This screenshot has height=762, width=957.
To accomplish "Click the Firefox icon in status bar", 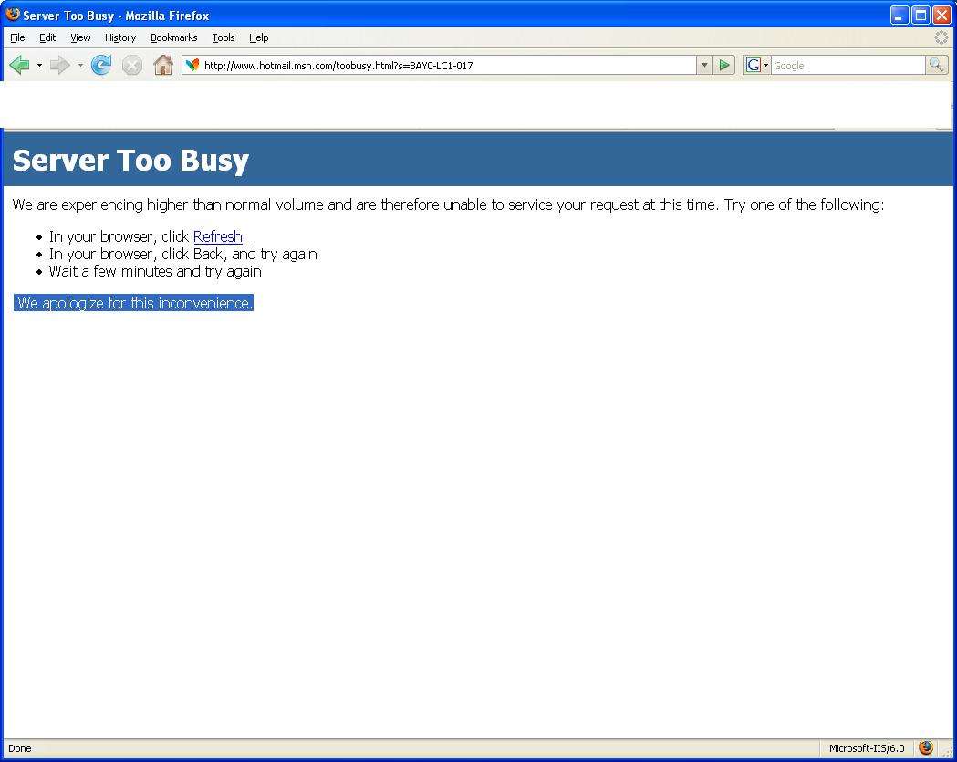I will click(x=926, y=747).
